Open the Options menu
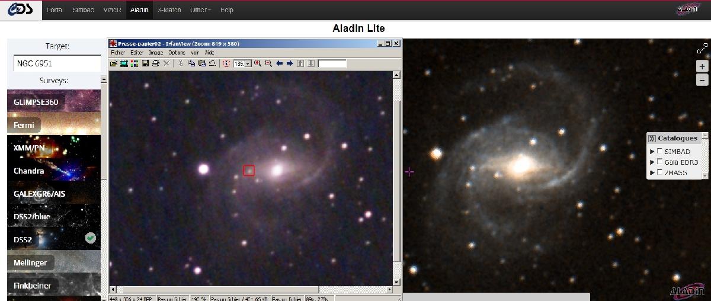The width and height of the screenshot is (711, 301). [x=177, y=53]
